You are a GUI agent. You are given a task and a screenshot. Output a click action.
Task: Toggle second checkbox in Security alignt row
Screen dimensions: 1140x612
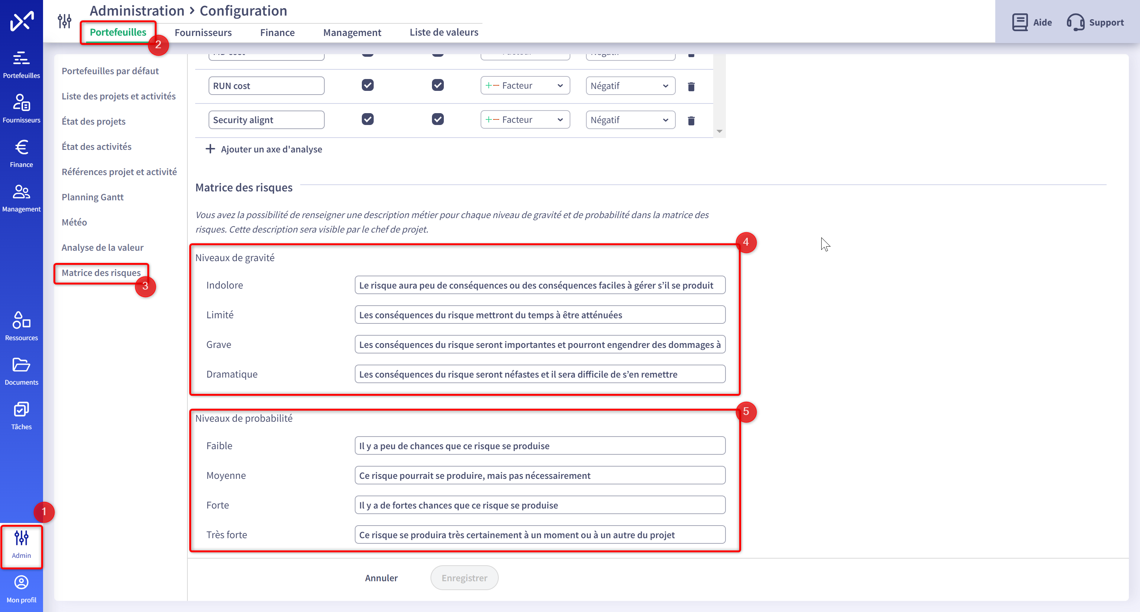438,119
